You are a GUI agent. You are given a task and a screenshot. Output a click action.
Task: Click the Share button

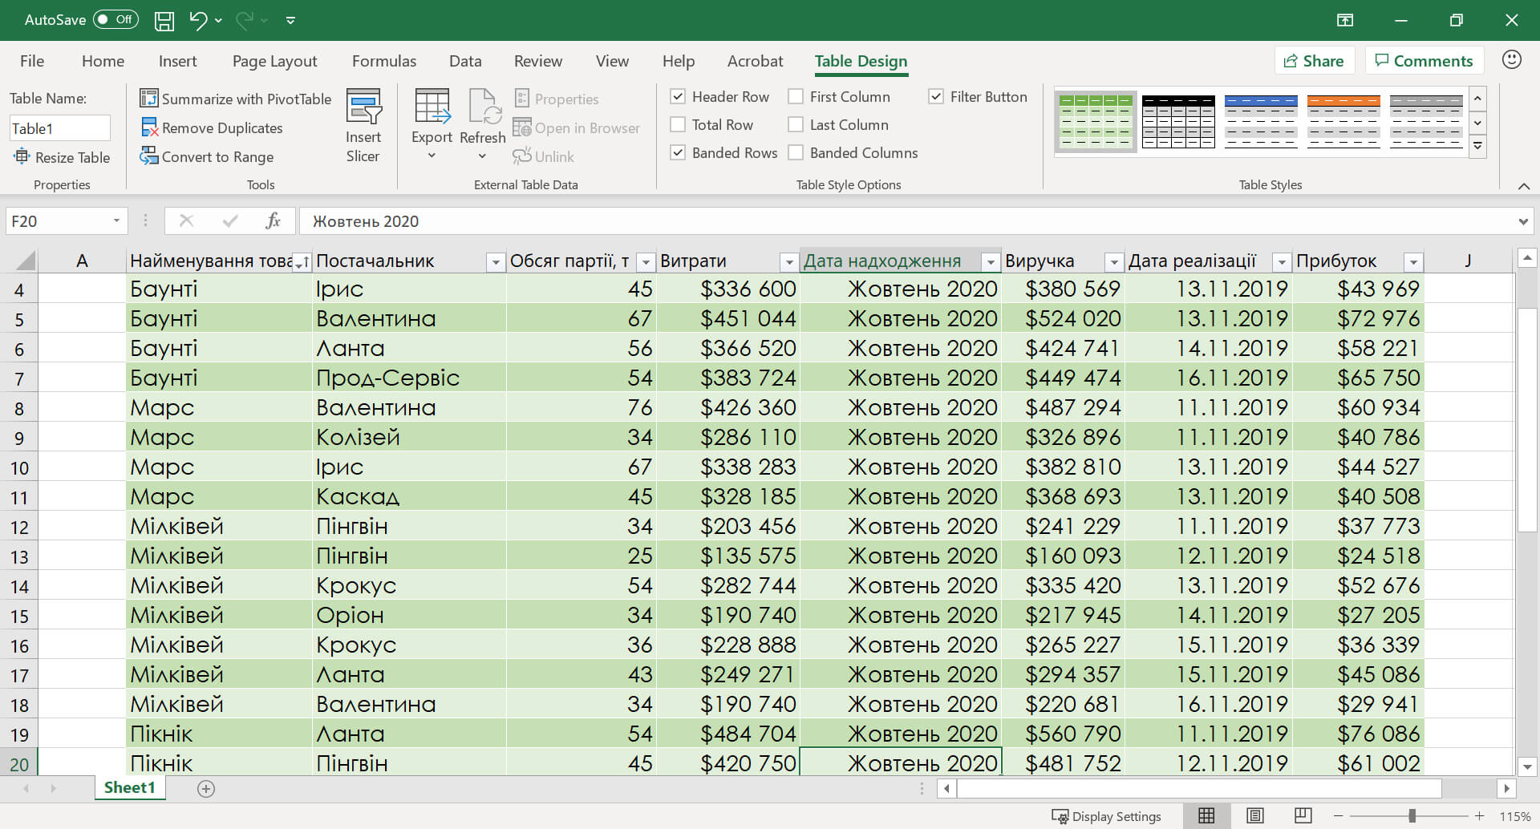[x=1314, y=61]
